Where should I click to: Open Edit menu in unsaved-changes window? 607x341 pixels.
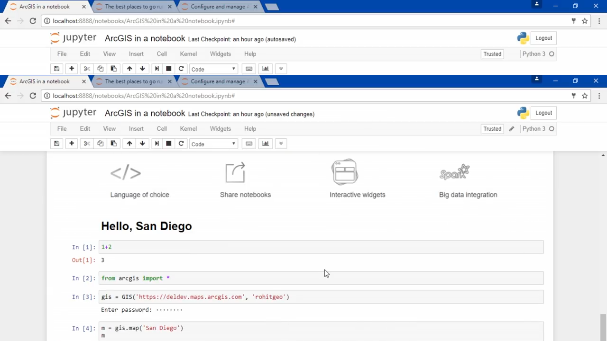[x=85, y=129]
